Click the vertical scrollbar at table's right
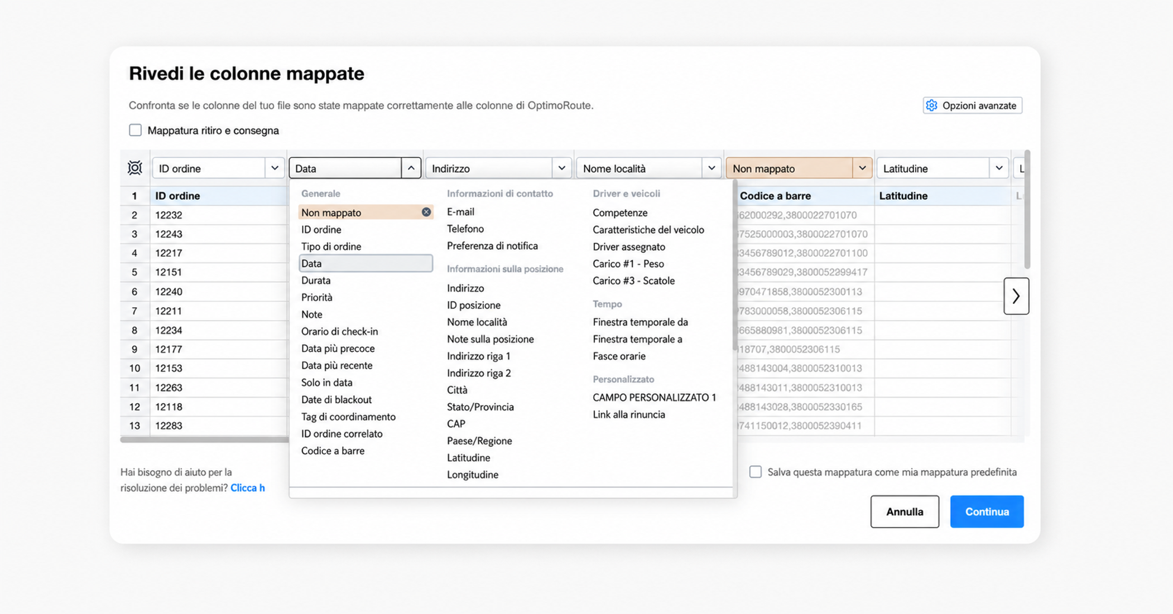Image resolution: width=1173 pixels, height=614 pixels. tap(1027, 209)
